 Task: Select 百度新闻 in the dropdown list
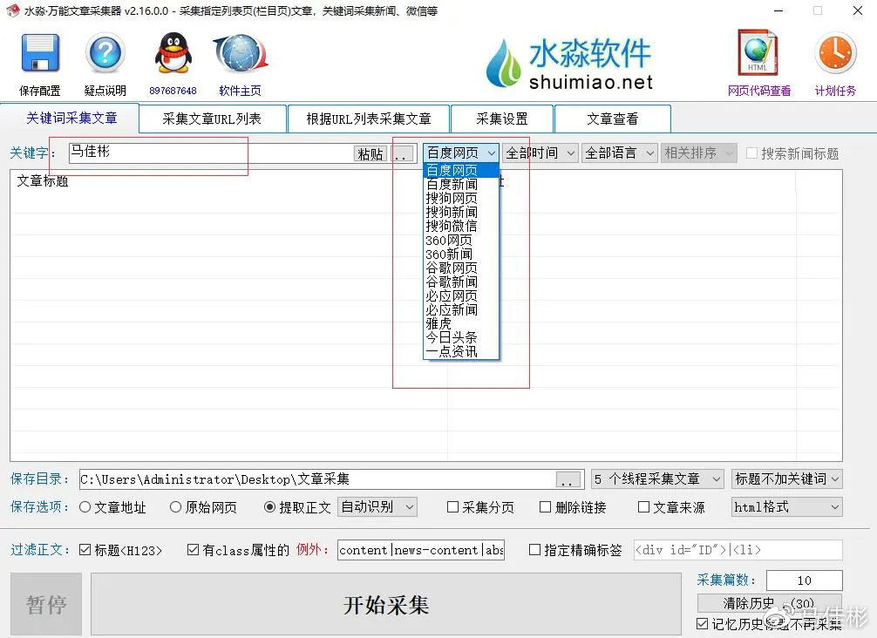click(461, 184)
